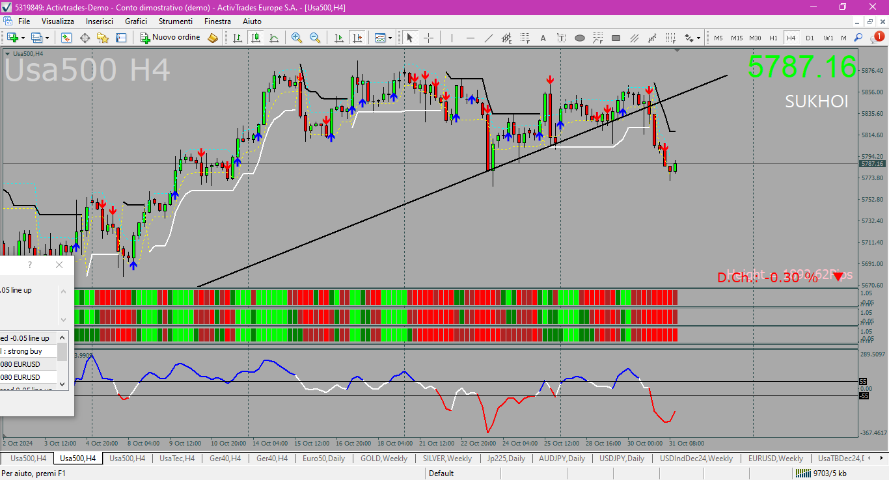The image size is (889, 480).
Task: Select the arrow cursor tool
Action: (410, 38)
